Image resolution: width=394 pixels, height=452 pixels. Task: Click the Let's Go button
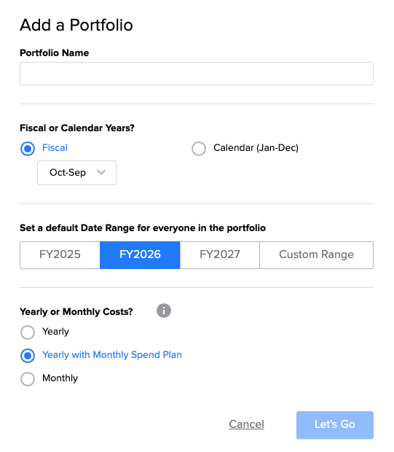335,425
